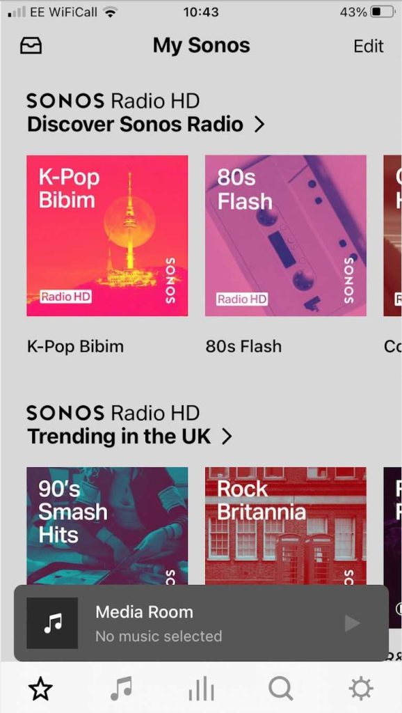The height and width of the screenshot is (713, 402).
Task: Select the Rock Britannia station tile
Action: tap(286, 526)
